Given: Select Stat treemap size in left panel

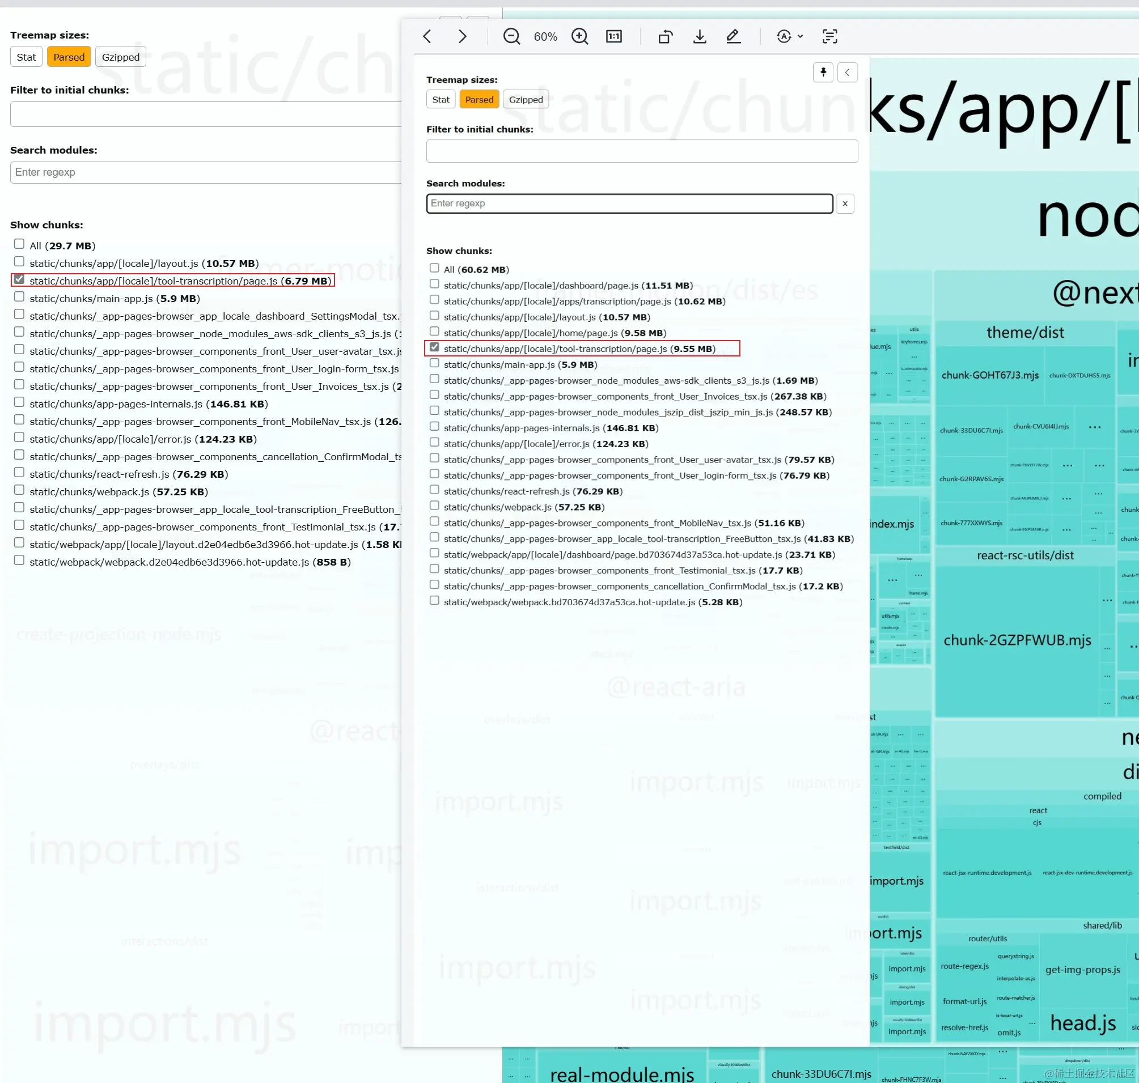Looking at the screenshot, I should [x=26, y=57].
